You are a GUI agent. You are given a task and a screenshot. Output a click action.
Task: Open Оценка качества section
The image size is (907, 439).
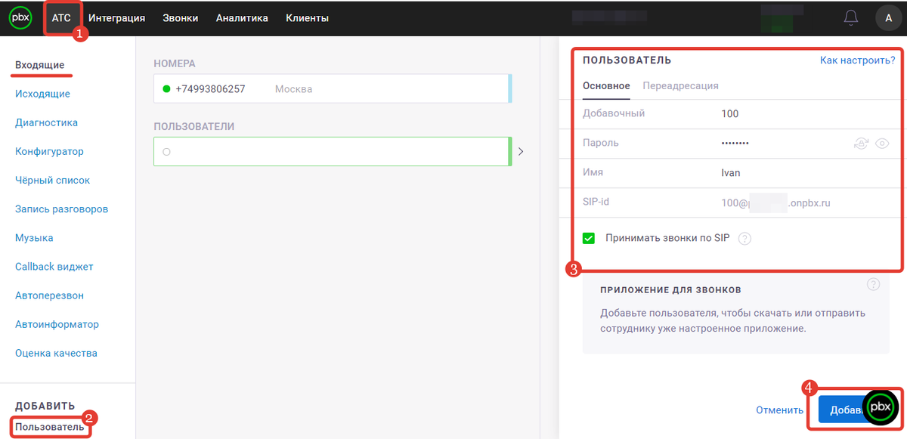pyautogui.click(x=56, y=353)
